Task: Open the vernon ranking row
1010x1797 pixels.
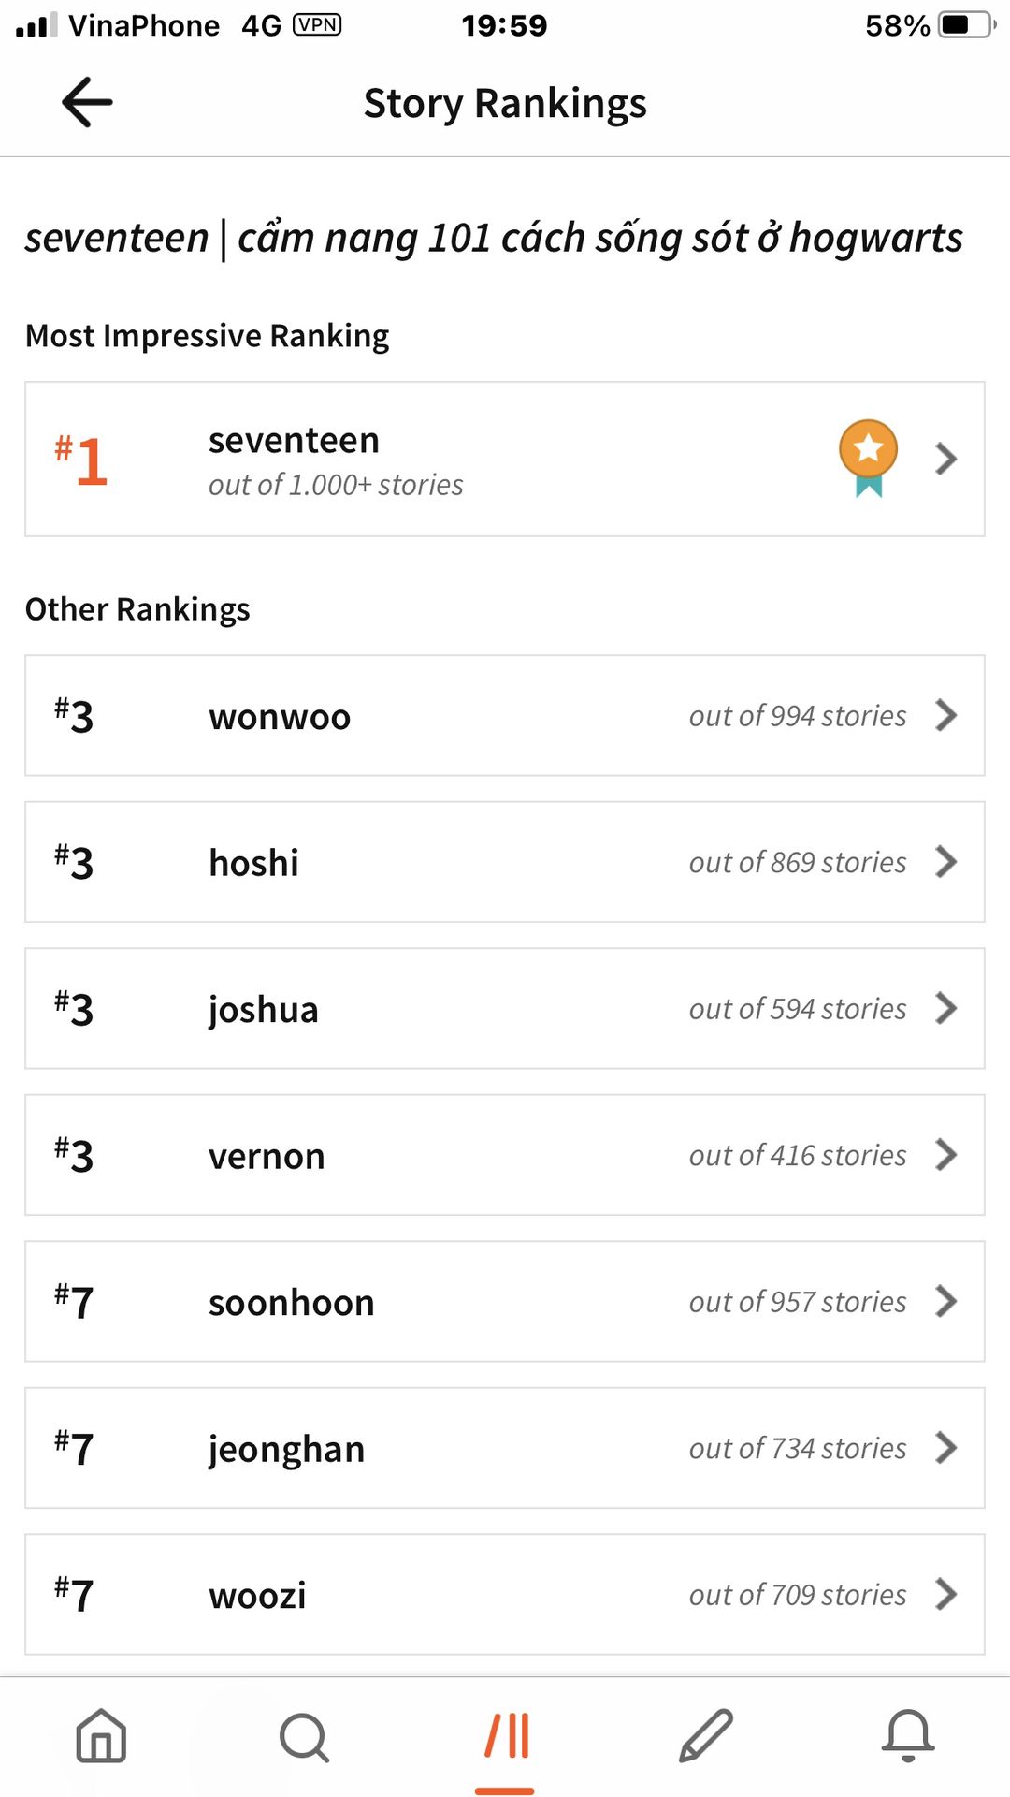Action: [x=505, y=1155]
